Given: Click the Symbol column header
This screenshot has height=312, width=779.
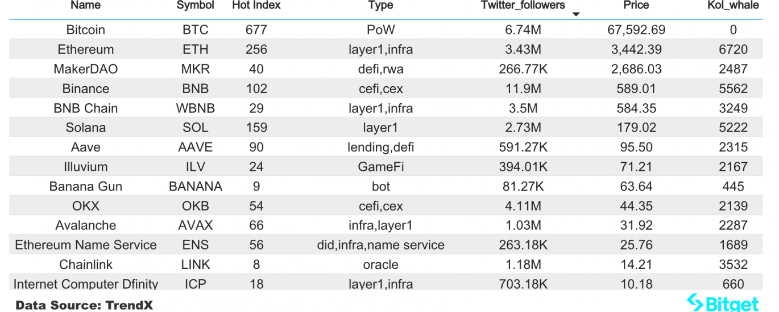Looking at the screenshot, I should point(196,5).
